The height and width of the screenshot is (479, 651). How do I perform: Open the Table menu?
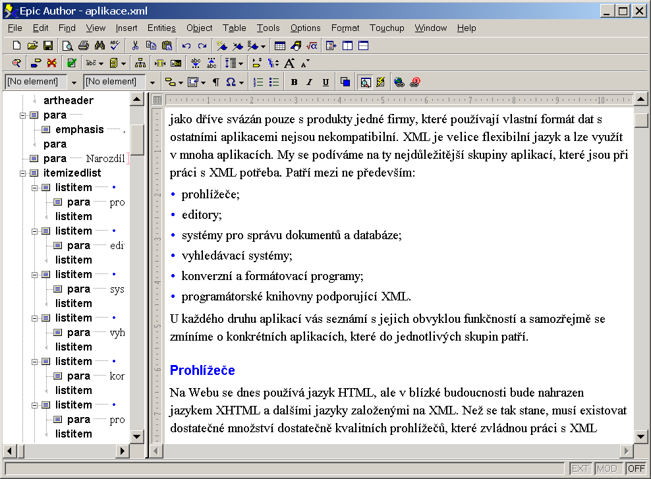tap(234, 28)
